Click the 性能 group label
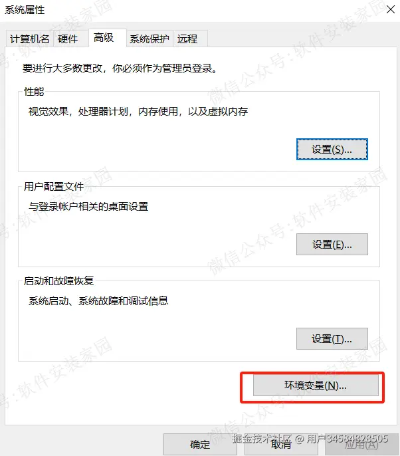 point(34,92)
